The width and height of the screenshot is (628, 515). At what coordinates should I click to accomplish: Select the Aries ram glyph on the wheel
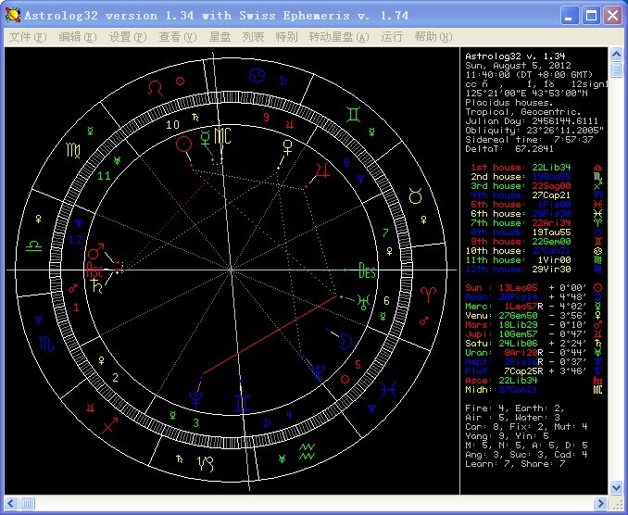click(x=430, y=294)
